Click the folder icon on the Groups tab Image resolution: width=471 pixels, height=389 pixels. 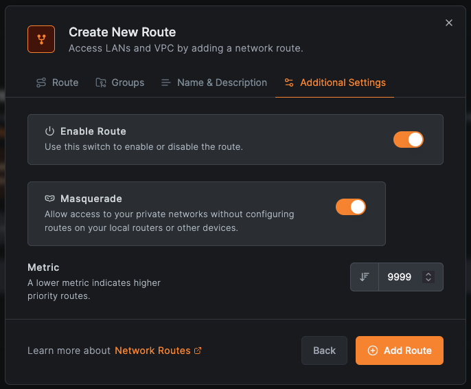pos(100,82)
